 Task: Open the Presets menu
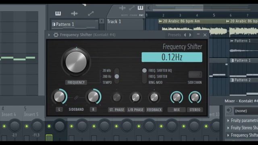point(174,35)
